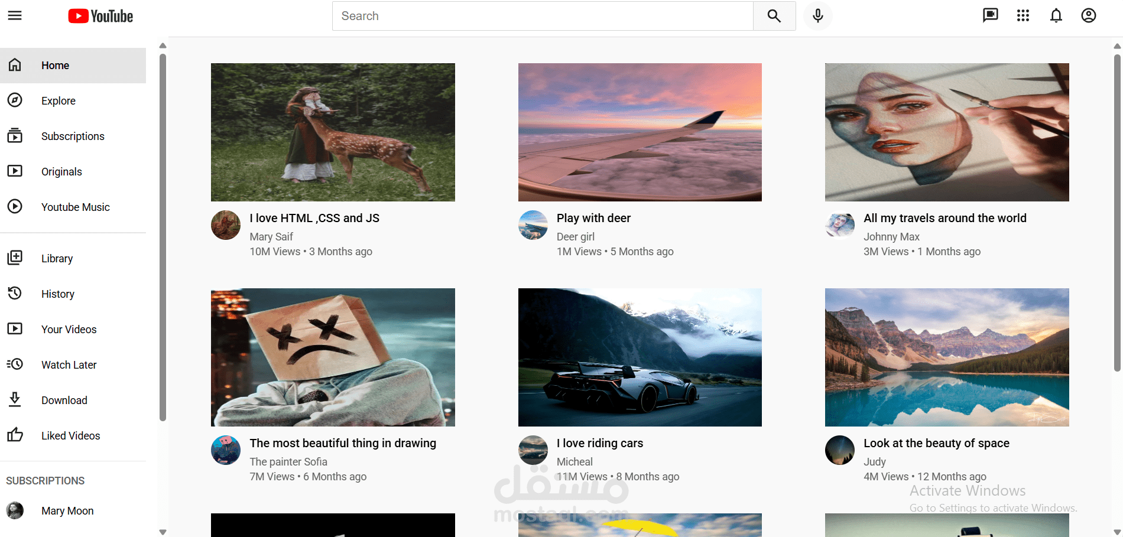Play the airplane wing sunset thumbnail
The height and width of the screenshot is (537, 1123).
pos(640,132)
